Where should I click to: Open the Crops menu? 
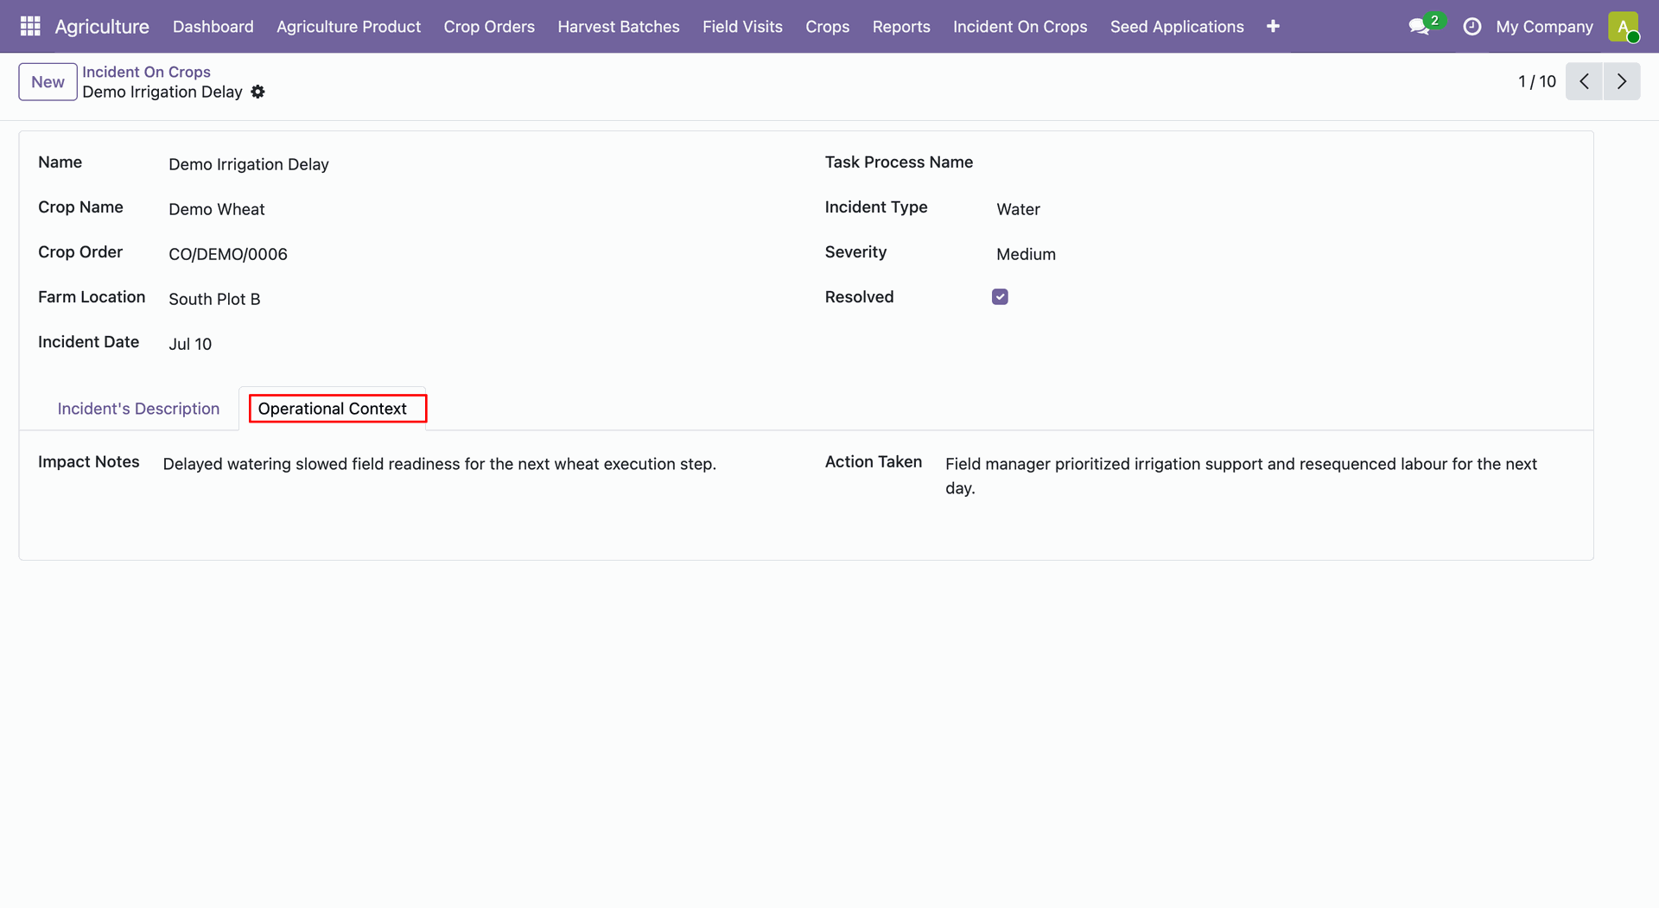[x=827, y=27]
